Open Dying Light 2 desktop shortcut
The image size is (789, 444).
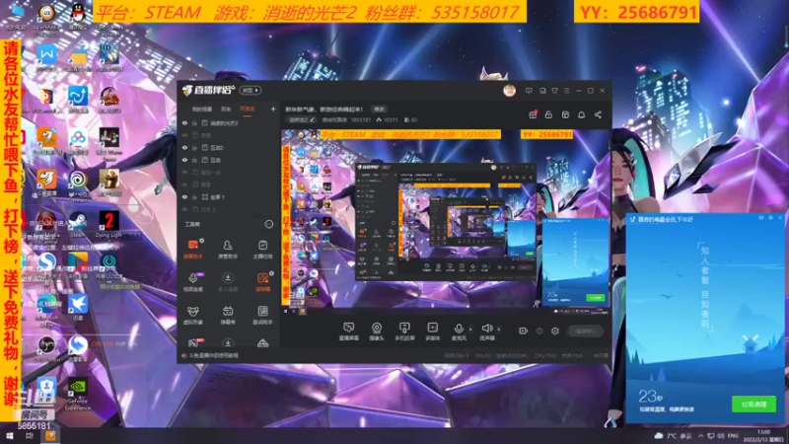pyautogui.click(x=108, y=224)
